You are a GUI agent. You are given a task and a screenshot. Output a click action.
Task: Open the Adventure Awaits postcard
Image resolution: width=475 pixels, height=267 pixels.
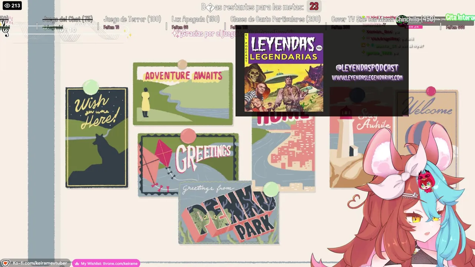click(183, 94)
